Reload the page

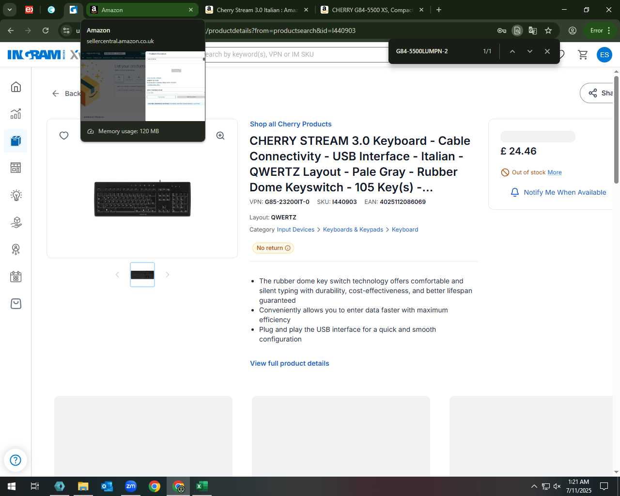(46, 31)
